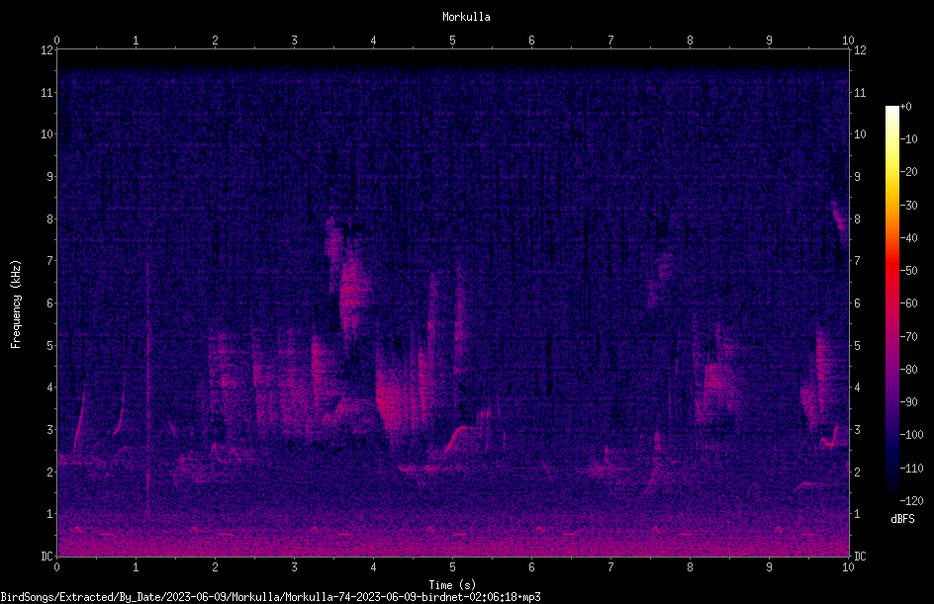Click the right-side DC tick label

coord(860,557)
